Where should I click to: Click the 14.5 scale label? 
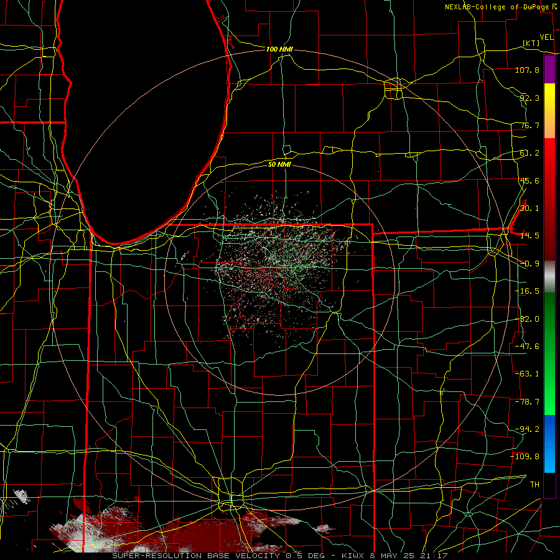(x=530, y=236)
